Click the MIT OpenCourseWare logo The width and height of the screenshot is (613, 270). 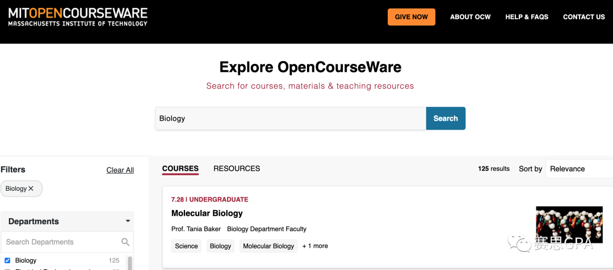click(78, 17)
